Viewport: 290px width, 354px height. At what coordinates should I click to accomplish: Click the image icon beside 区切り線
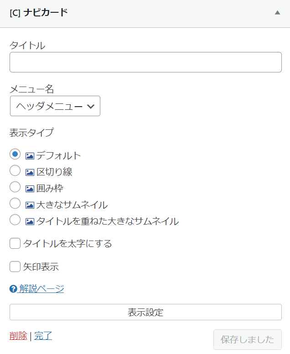pos(30,173)
